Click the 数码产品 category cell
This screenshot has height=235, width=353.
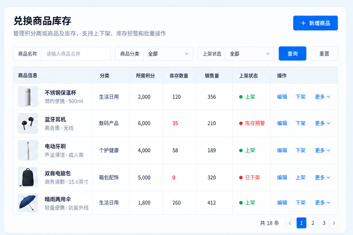[x=109, y=123]
